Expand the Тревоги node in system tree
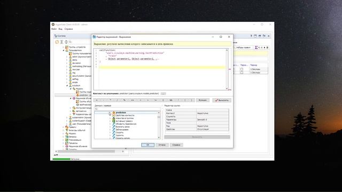Screen dimensions: 342x192 (x=64, y=127)
